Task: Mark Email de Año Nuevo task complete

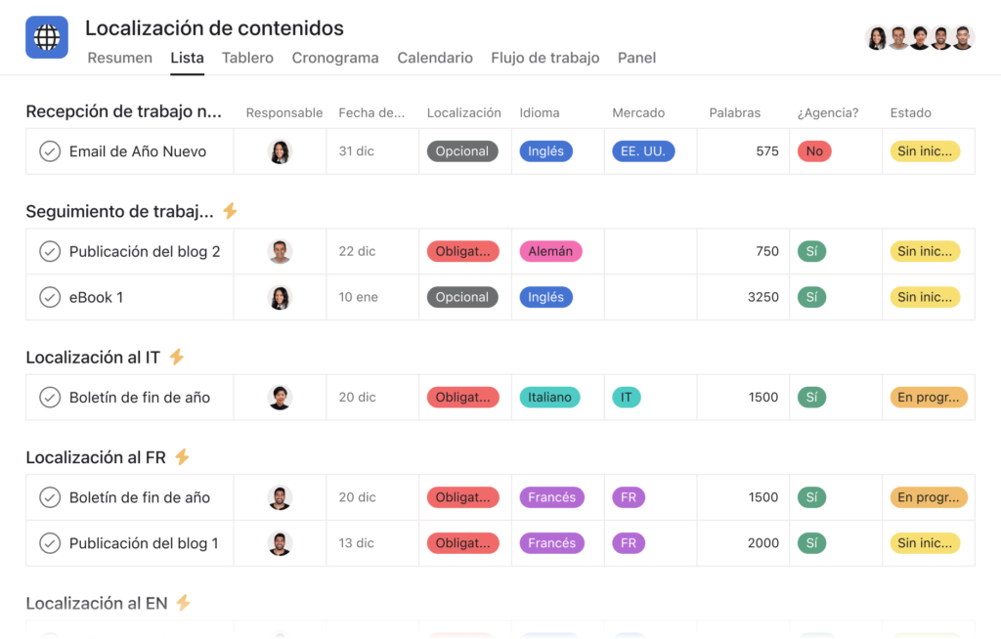Action: coord(50,151)
